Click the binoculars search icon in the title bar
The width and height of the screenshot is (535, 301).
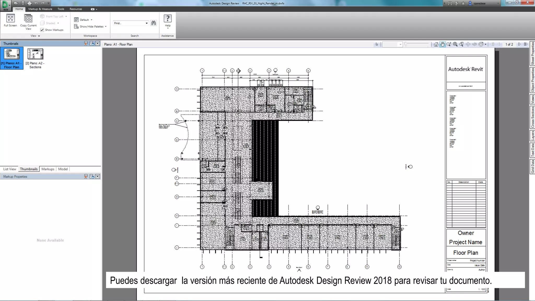[x=450, y=3]
